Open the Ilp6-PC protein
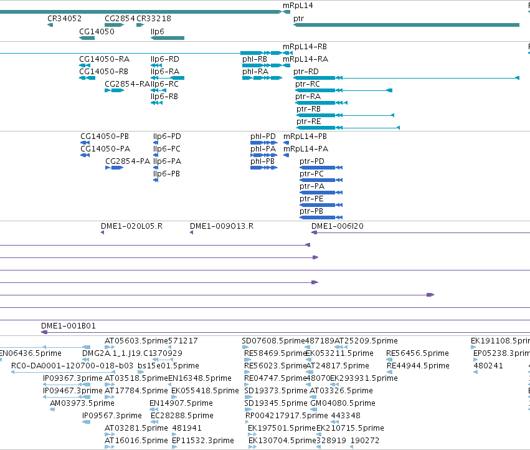The width and height of the screenshot is (530, 450). point(156,155)
